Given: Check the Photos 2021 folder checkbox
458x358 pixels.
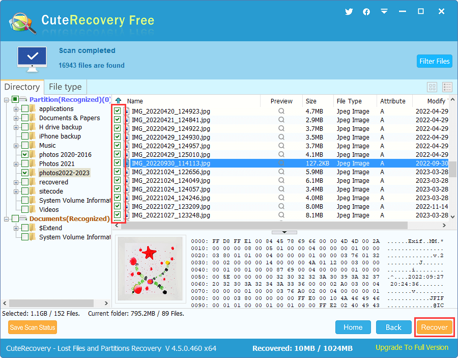Looking at the screenshot, I should [x=25, y=163].
